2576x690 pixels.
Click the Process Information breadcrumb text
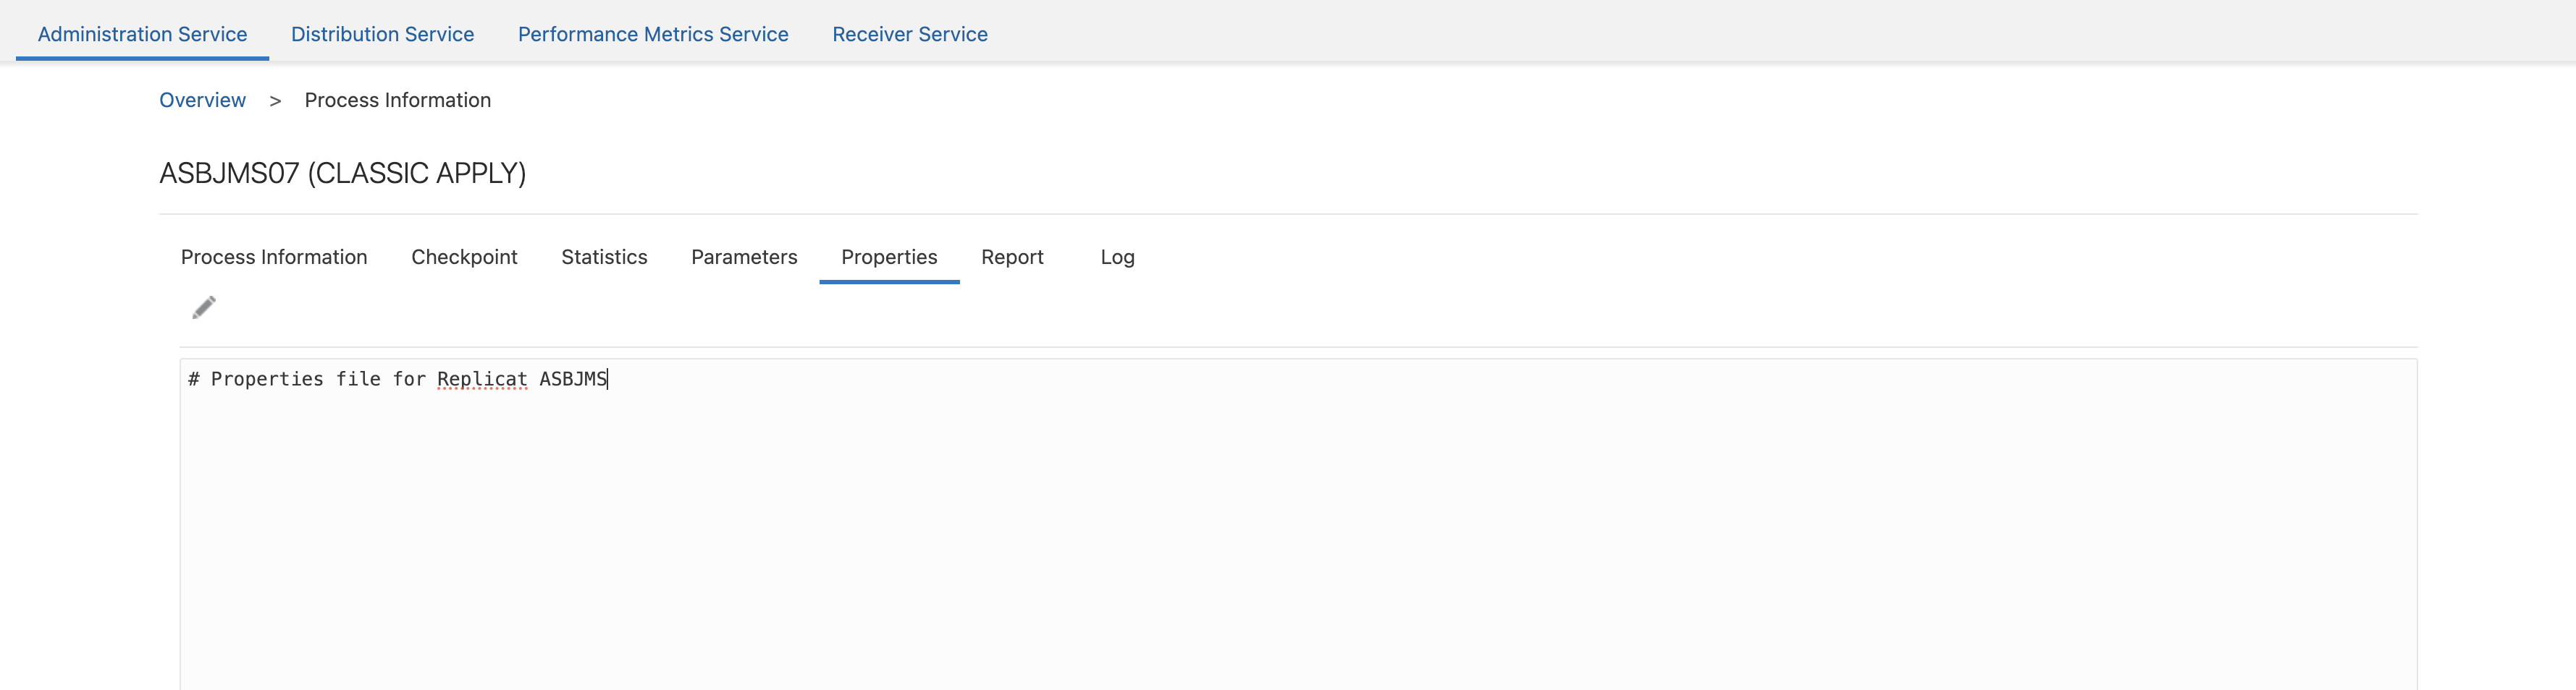click(397, 100)
